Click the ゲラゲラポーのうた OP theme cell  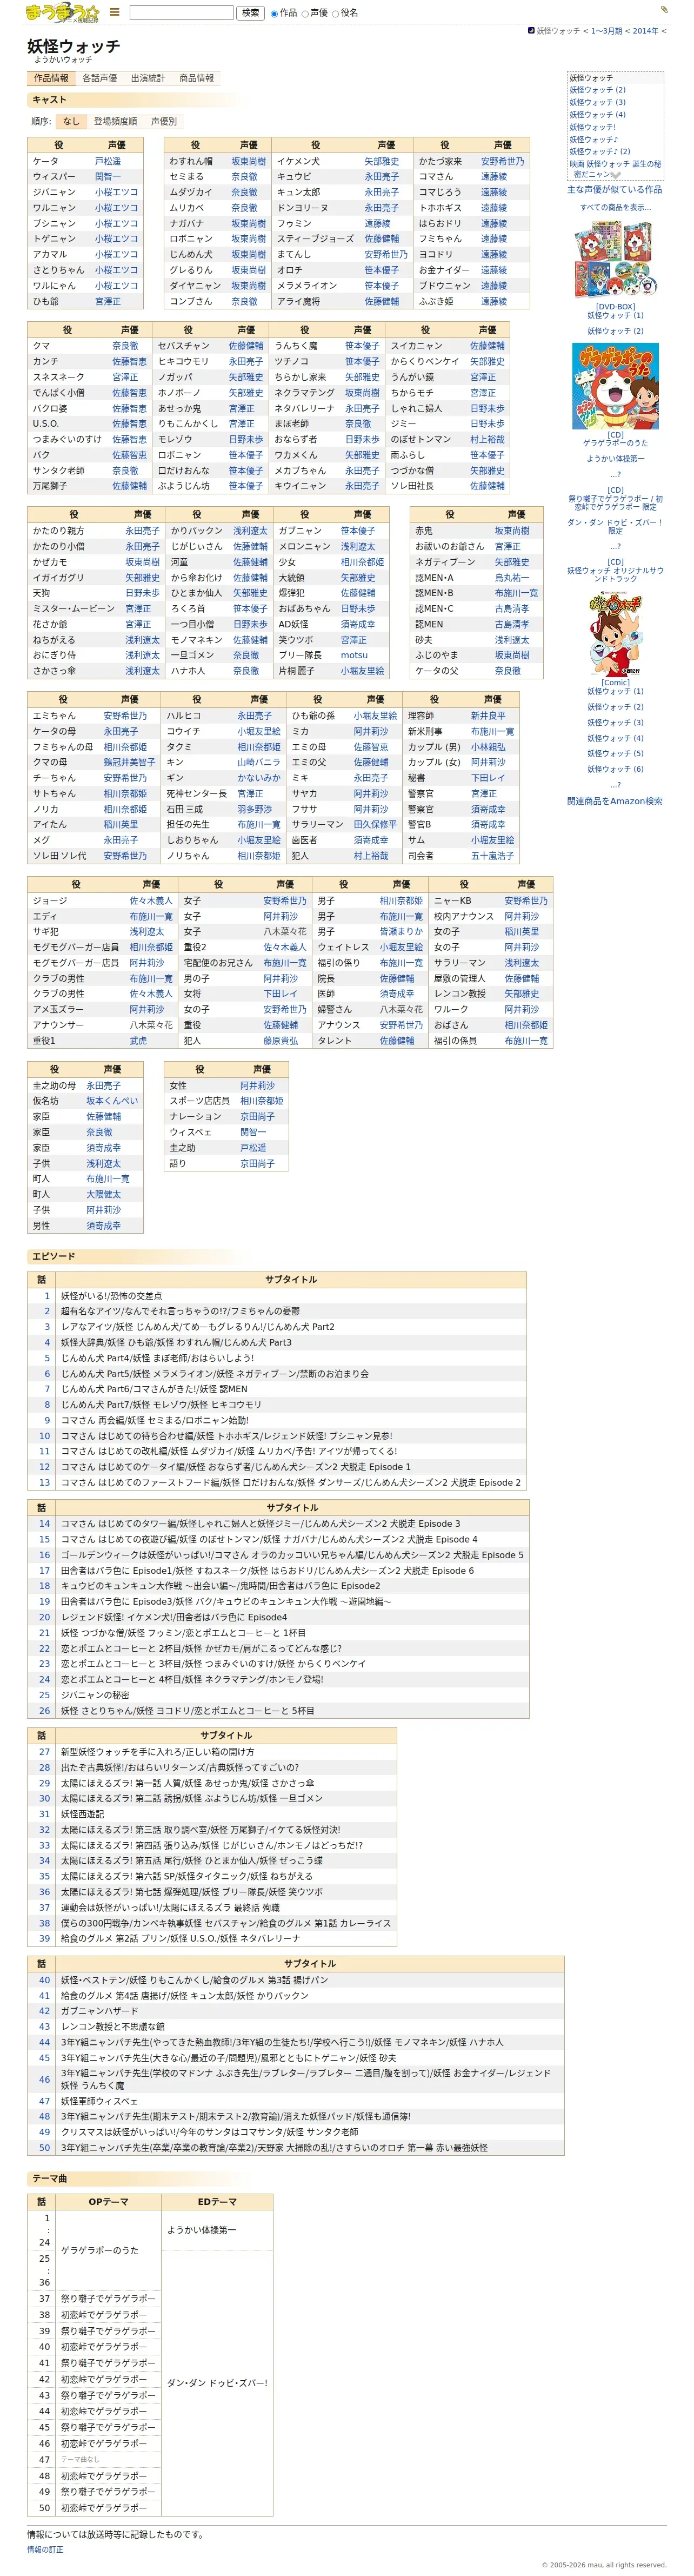pyautogui.click(x=108, y=2250)
